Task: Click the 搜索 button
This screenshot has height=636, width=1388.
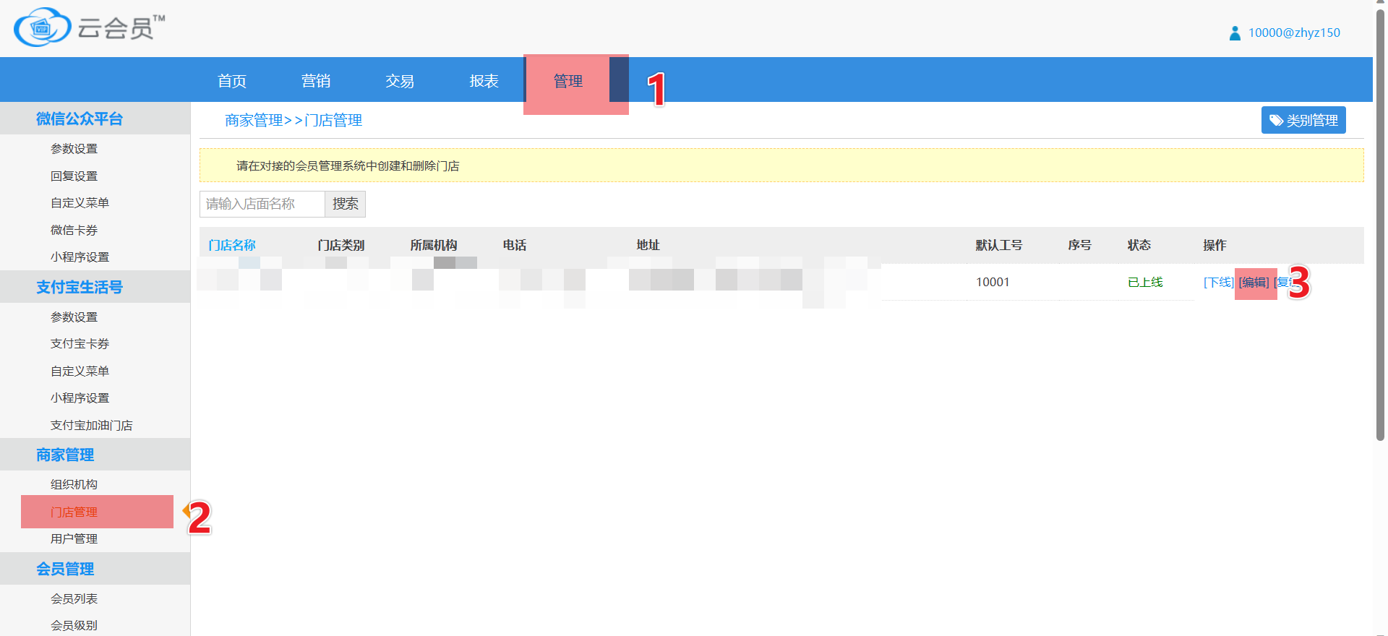Action: coord(346,204)
